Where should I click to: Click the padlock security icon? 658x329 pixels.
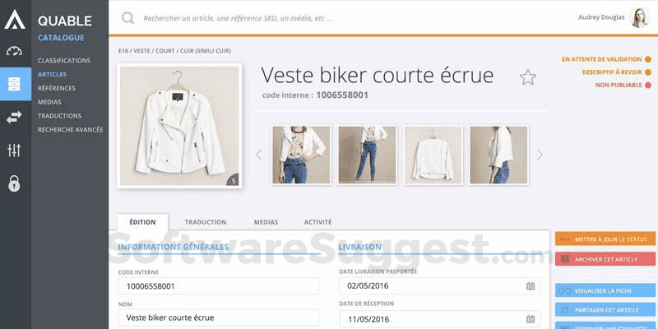click(x=14, y=183)
